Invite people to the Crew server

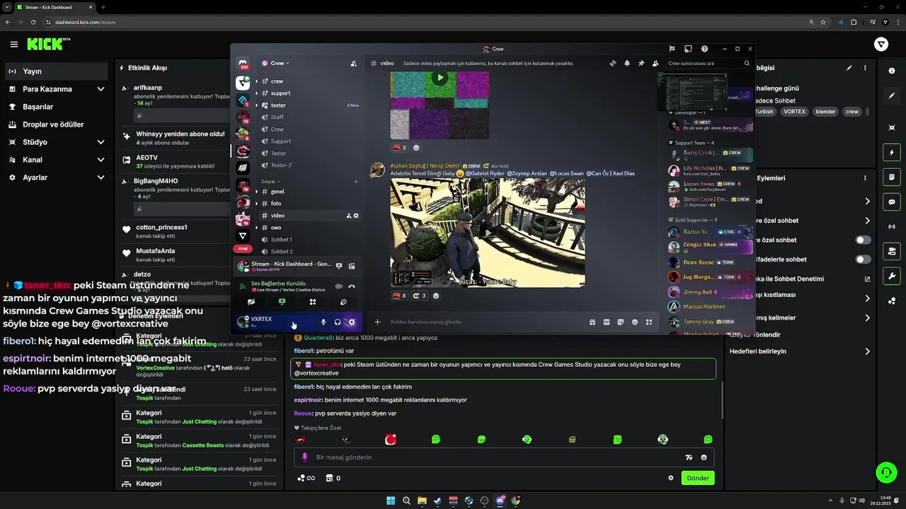pyautogui.click(x=353, y=63)
